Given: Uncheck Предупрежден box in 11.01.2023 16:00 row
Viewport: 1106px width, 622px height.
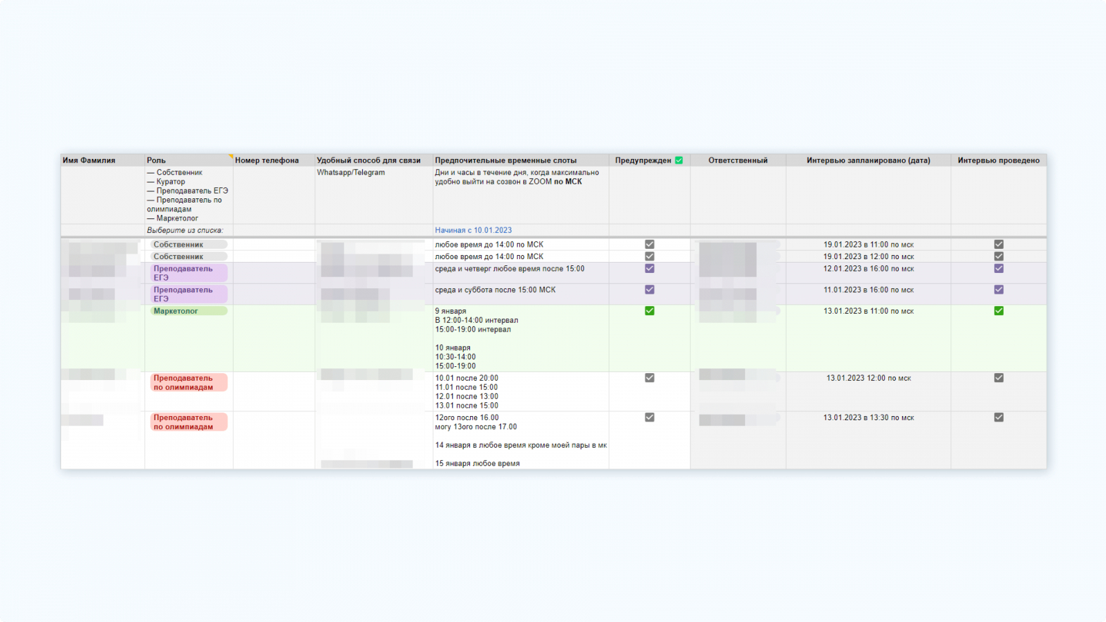Looking at the screenshot, I should click(x=650, y=290).
